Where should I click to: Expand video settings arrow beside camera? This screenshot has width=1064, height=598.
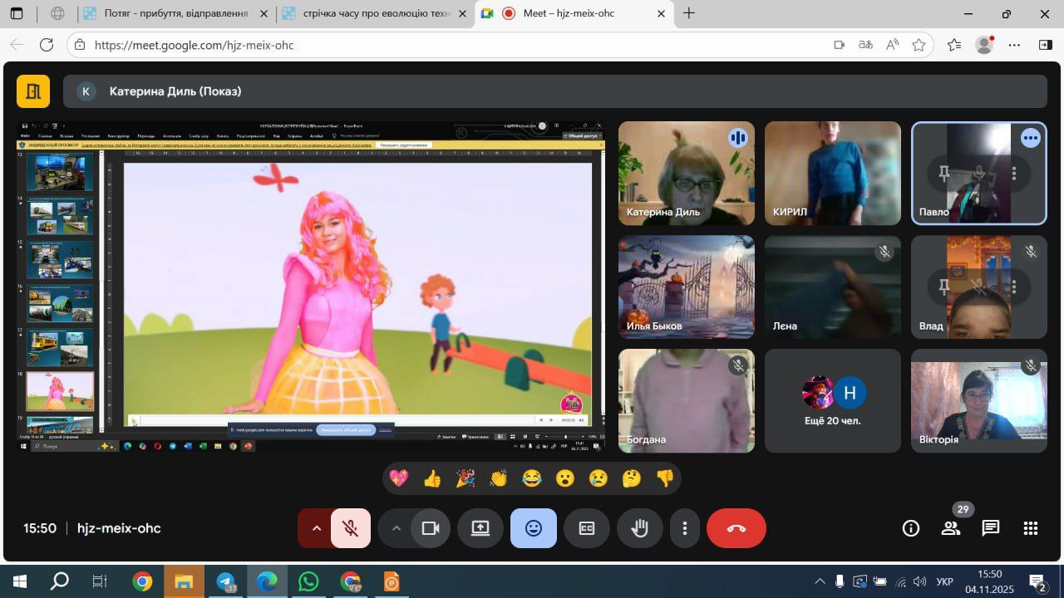tap(396, 528)
